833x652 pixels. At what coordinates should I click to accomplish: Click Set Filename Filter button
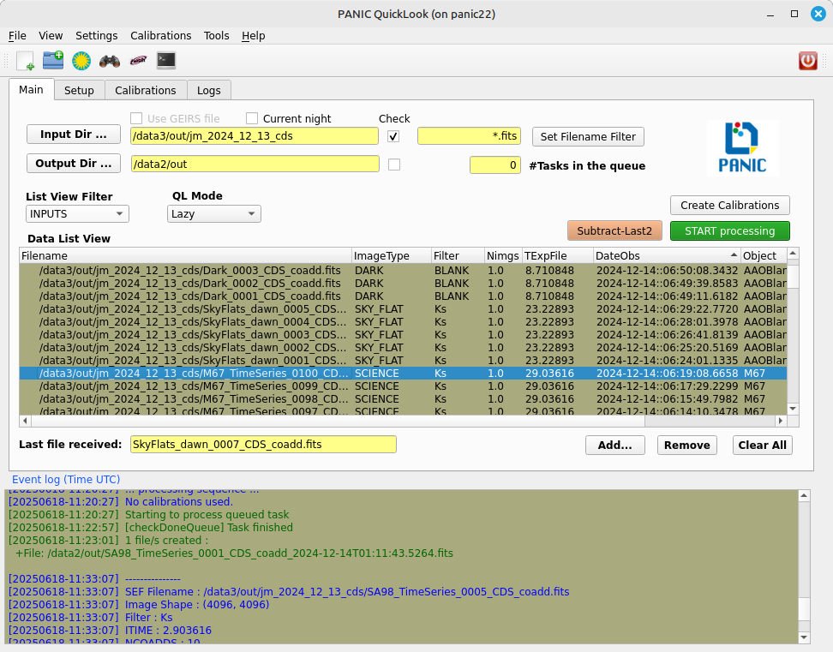(x=588, y=136)
